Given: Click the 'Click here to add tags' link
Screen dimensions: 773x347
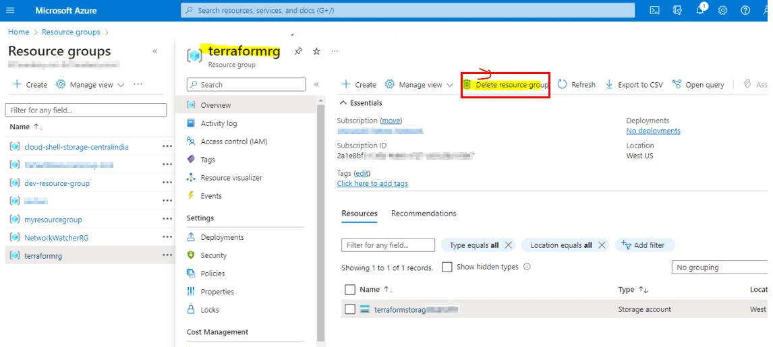Looking at the screenshot, I should tap(372, 183).
